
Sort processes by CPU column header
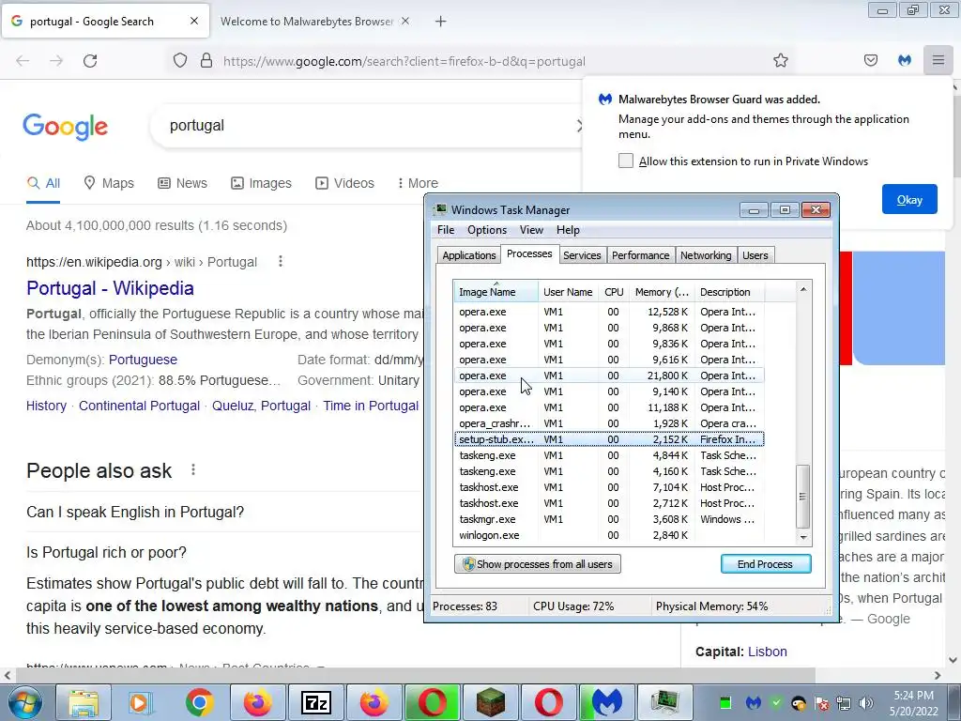pyautogui.click(x=614, y=292)
